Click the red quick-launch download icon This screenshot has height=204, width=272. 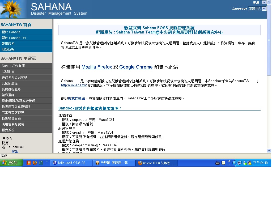click(29, 163)
